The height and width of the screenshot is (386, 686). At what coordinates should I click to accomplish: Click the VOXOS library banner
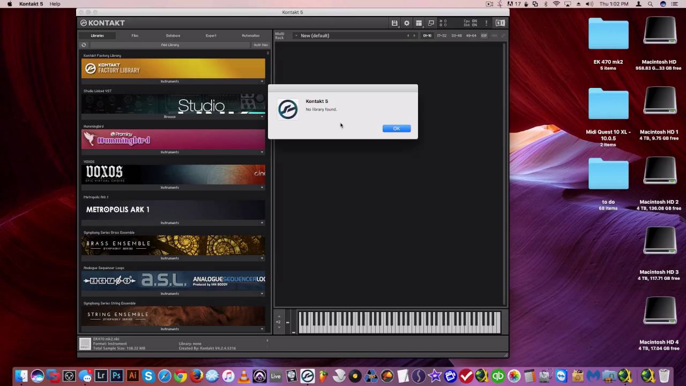tap(173, 175)
